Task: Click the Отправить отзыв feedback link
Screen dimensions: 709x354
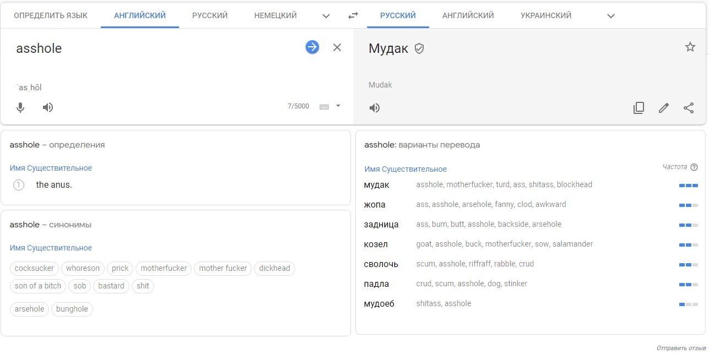Action: tap(680, 348)
